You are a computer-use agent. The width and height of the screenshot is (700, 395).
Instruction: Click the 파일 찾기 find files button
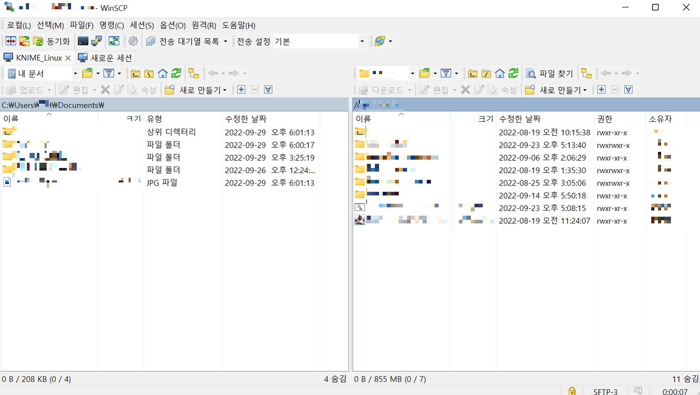(550, 74)
